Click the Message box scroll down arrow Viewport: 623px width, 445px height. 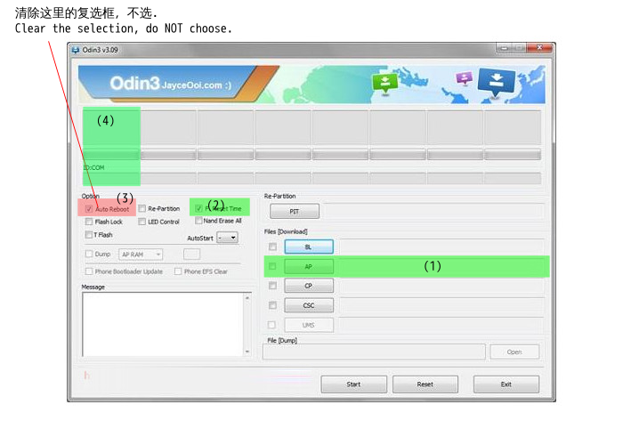pyautogui.click(x=247, y=352)
